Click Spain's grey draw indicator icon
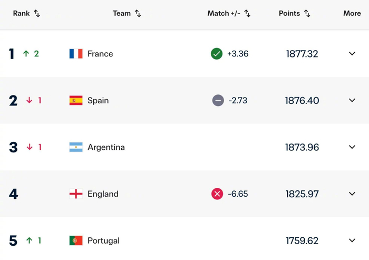 218,100
